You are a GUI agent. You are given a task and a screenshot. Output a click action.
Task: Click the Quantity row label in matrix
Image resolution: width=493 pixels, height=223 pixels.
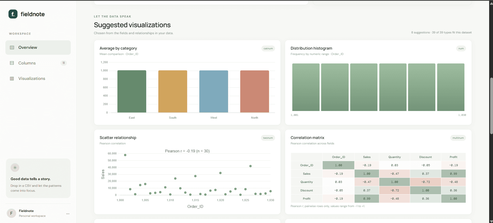tap(306, 182)
